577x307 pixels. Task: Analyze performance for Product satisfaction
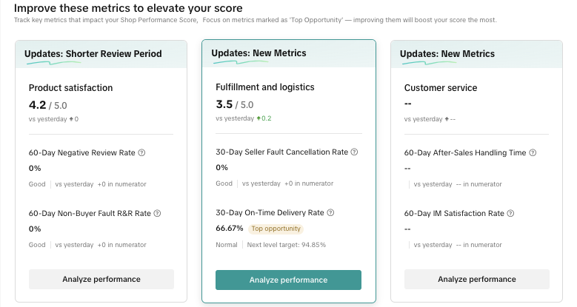[x=101, y=280]
